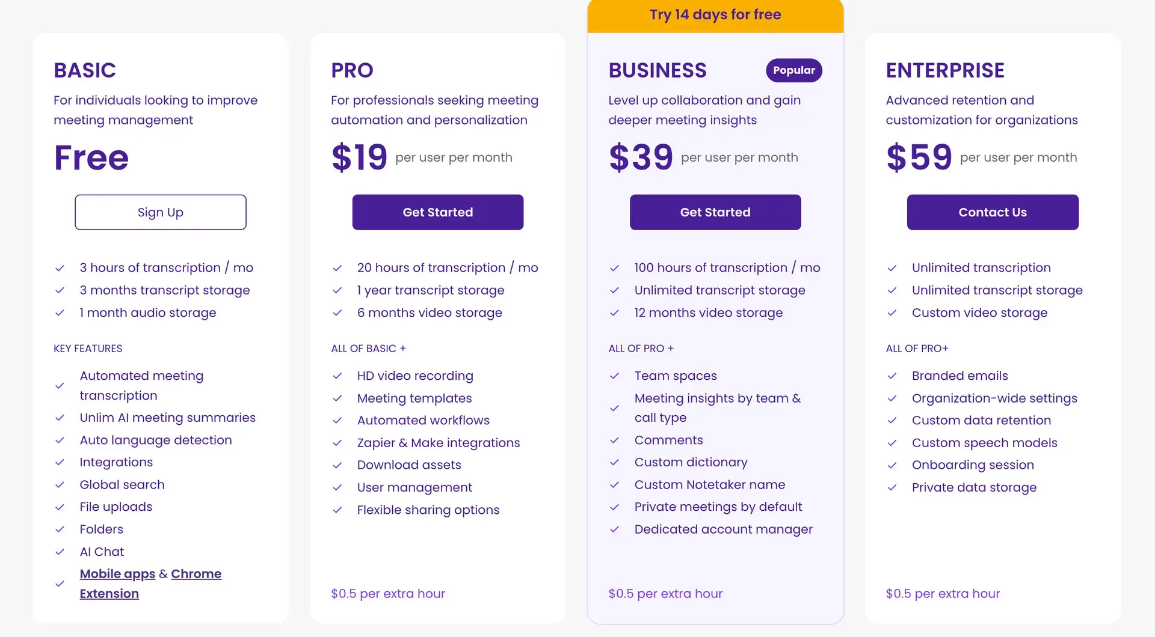Select the Try 14 days for free banner
The width and height of the screenshot is (1155, 637).
point(715,15)
